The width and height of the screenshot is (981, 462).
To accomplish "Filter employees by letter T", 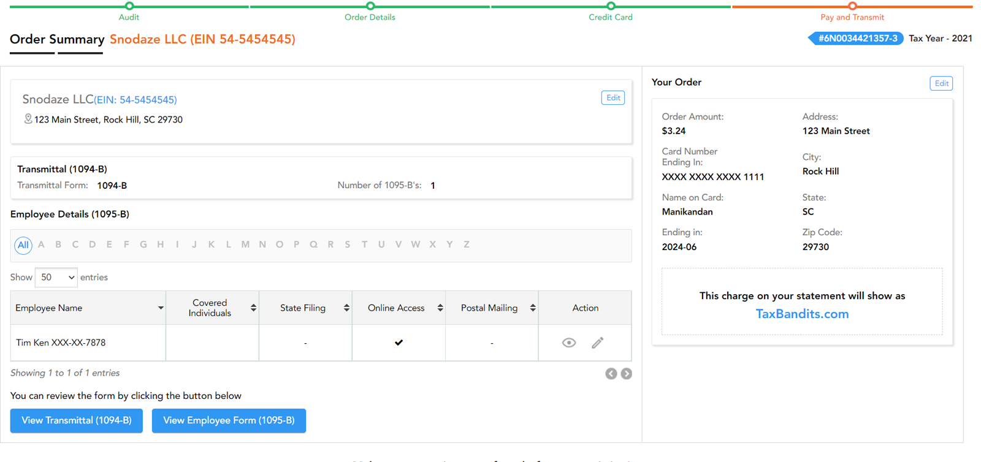I will [x=364, y=244].
